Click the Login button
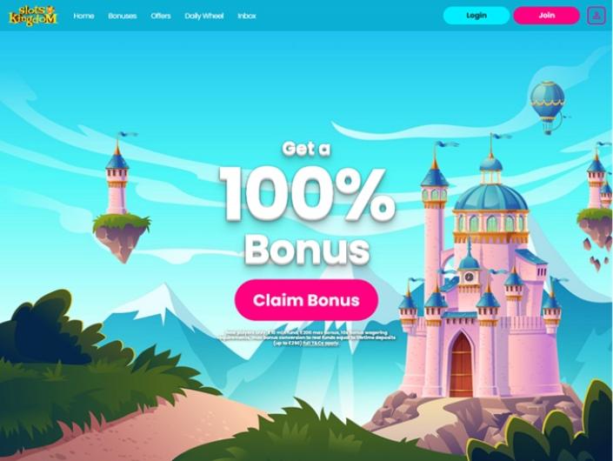Image resolution: width=613 pixels, height=461 pixels. click(476, 16)
